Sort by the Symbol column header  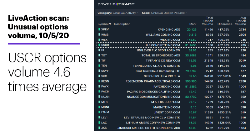pyautogui.click(x=104, y=24)
